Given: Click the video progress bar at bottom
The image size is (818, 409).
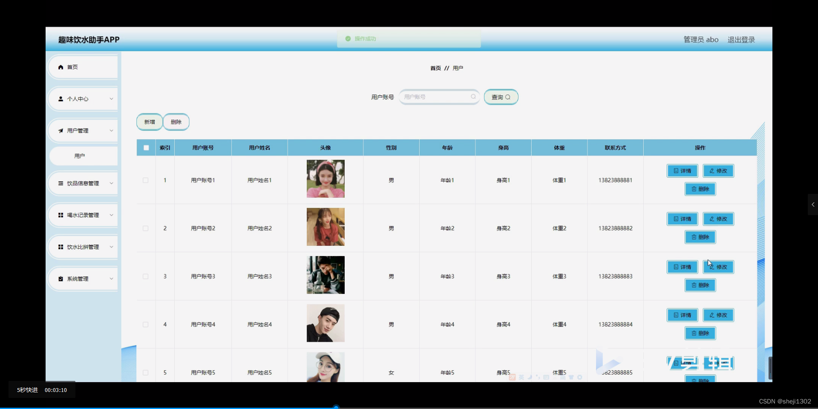Looking at the screenshot, I should [x=337, y=406].
